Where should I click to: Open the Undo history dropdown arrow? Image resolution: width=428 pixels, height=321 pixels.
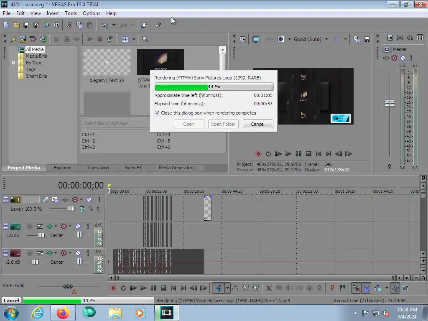click(x=114, y=25)
